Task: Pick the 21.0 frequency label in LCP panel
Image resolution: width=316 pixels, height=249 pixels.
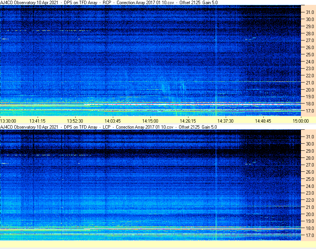Action: [x=310, y=207]
